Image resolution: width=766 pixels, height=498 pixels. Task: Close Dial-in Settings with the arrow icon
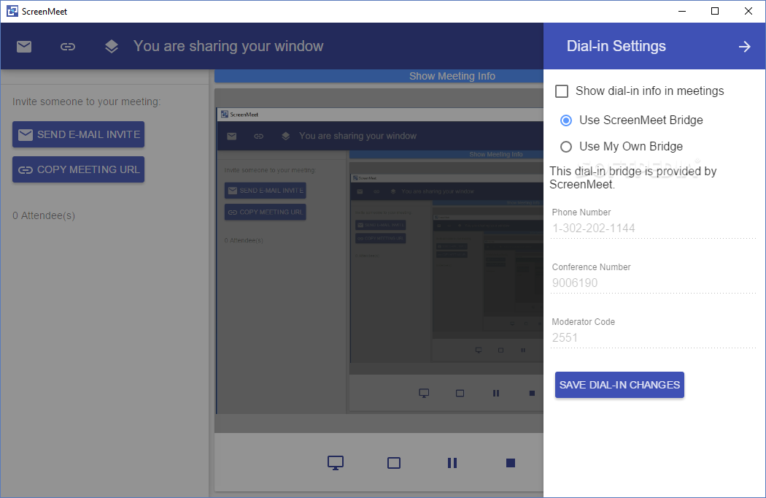pos(745,47)
